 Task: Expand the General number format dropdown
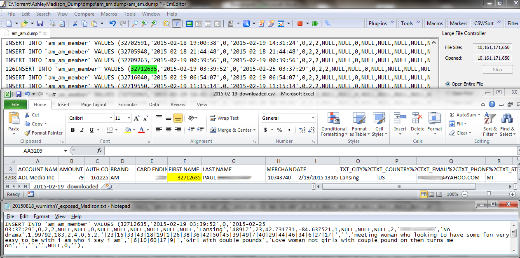tap(313, 118)
